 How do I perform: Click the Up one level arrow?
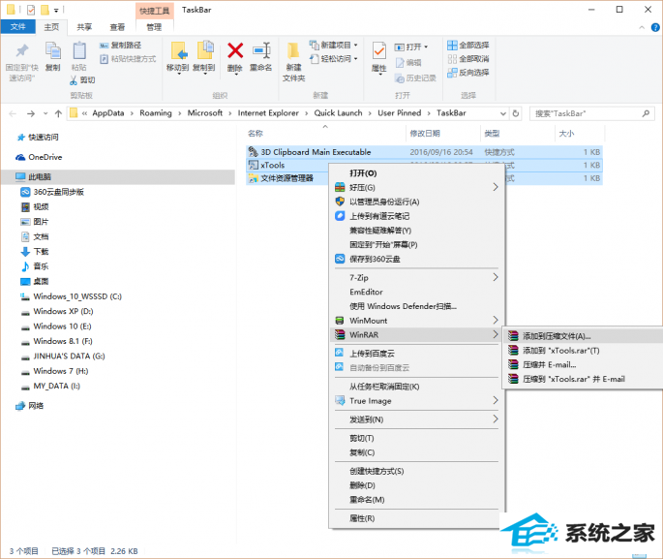58,113
